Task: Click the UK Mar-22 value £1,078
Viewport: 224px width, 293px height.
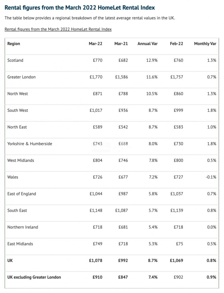Action: [x=96, y=260]
